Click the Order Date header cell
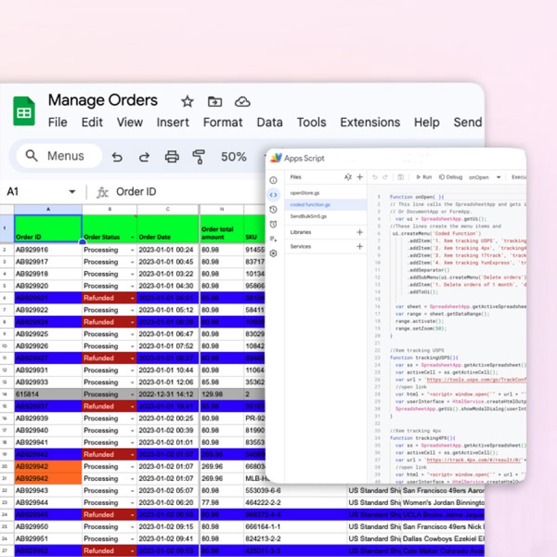 click(x=168, y=229)
